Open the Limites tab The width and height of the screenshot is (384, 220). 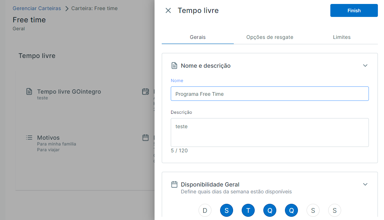coord(341,37)
